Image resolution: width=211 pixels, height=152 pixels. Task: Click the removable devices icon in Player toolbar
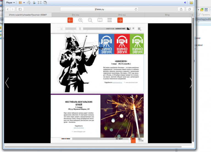(x=34, y=2)
